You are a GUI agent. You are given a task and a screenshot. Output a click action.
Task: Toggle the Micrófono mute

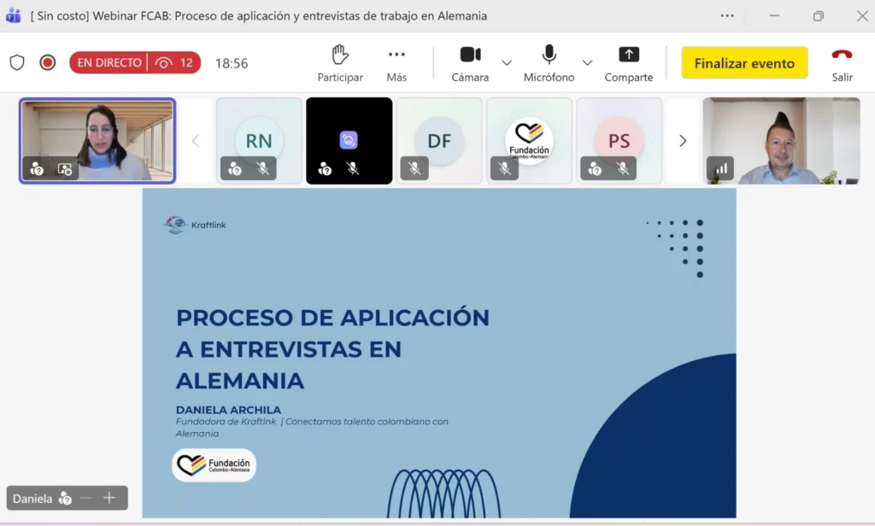tap(549, 63)
